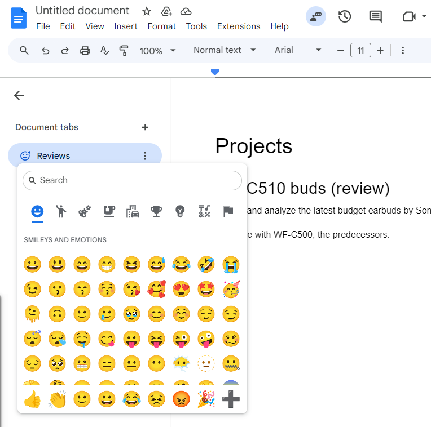This screenshot has height=427, width=431.
Task: Click the move to Drive folder icon
Action: coord(166,11)
